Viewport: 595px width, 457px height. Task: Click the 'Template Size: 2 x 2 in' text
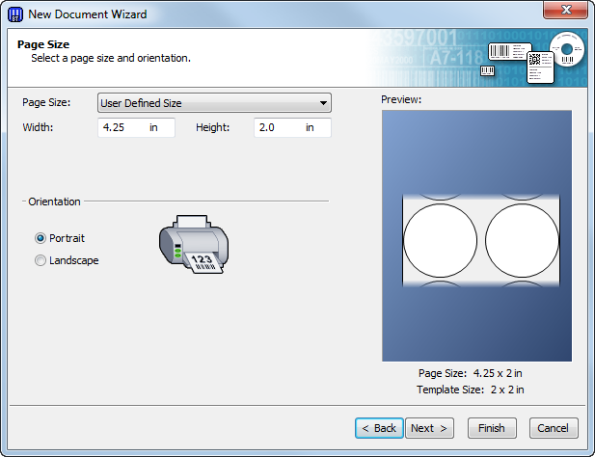pos(471,390)
